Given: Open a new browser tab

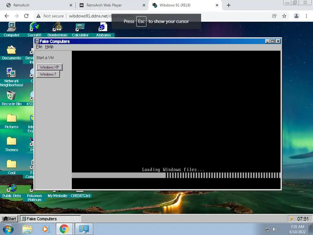Looking at the screenshot, I should pos(229,5).
